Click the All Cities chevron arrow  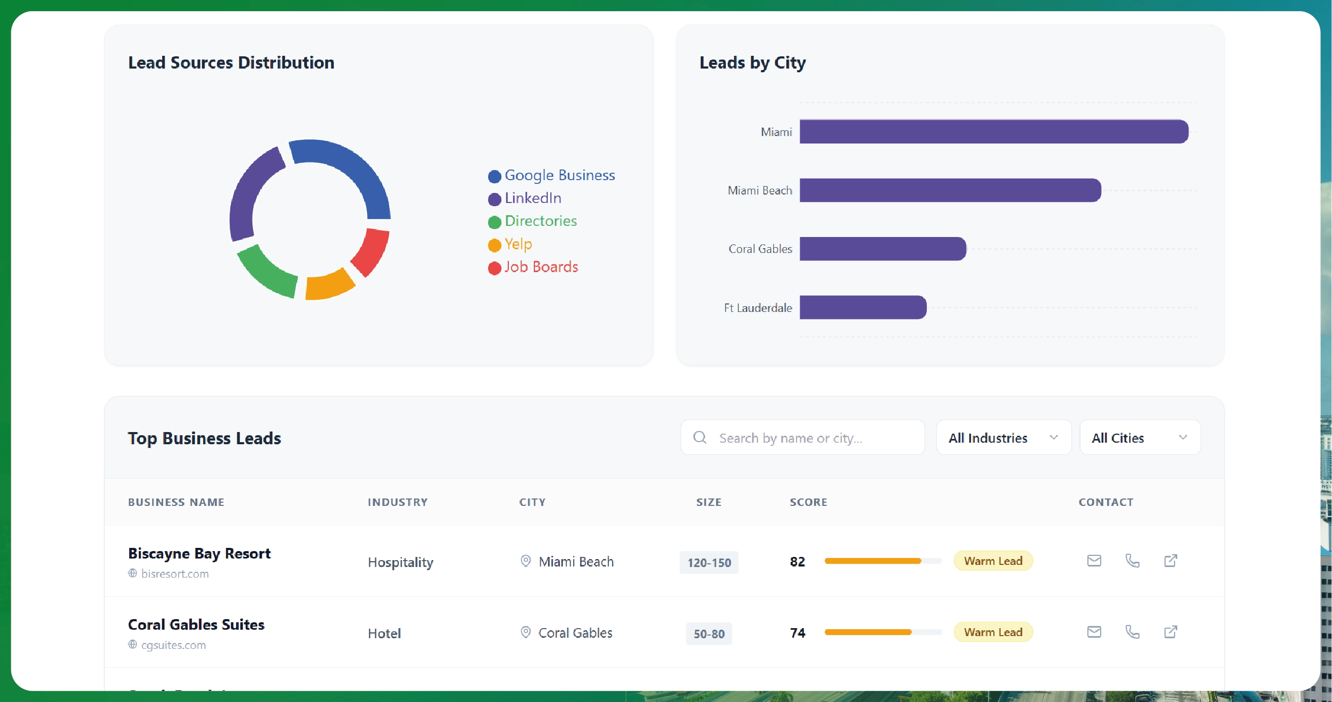(x=1183, y=437)
